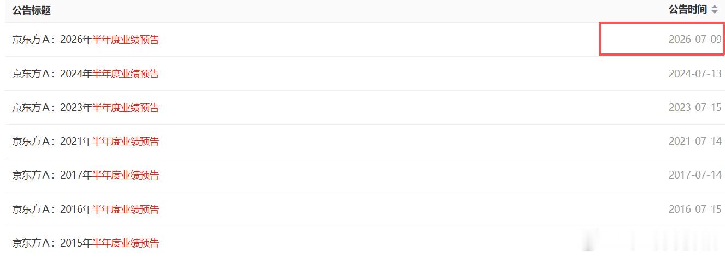Open the 2015年半年度业绩预告 announcement
725x258 pixels.
click(x=86, y=243)
